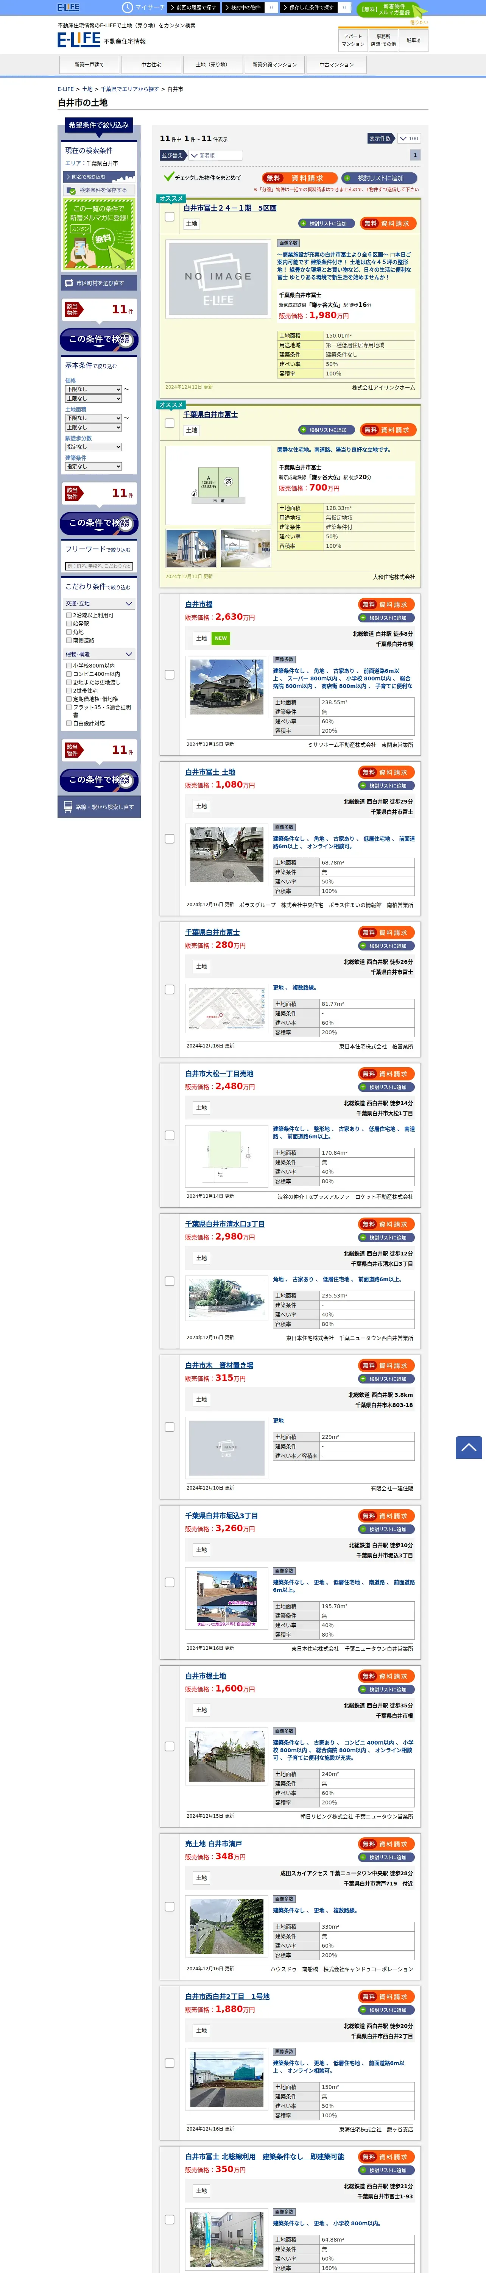486x2273 pixels.
Task: Collapse the 建物・構造 section
Action: (99, 655)
